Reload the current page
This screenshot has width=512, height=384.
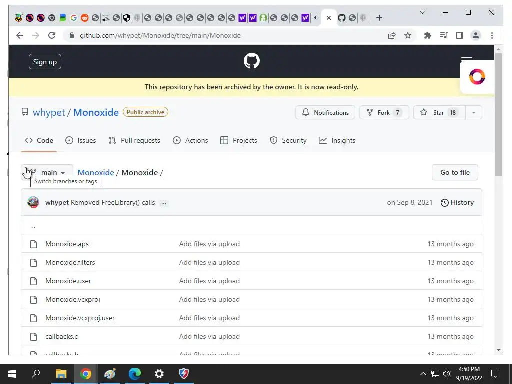[52, 35]
